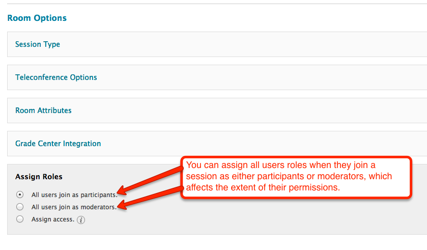Click the 'All users join as participants.' label

click(x=74, y=195)
